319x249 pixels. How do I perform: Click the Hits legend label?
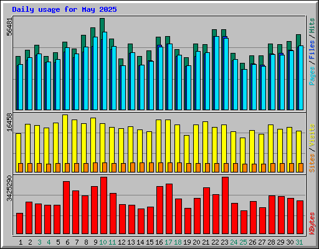[x=312, y=26]
